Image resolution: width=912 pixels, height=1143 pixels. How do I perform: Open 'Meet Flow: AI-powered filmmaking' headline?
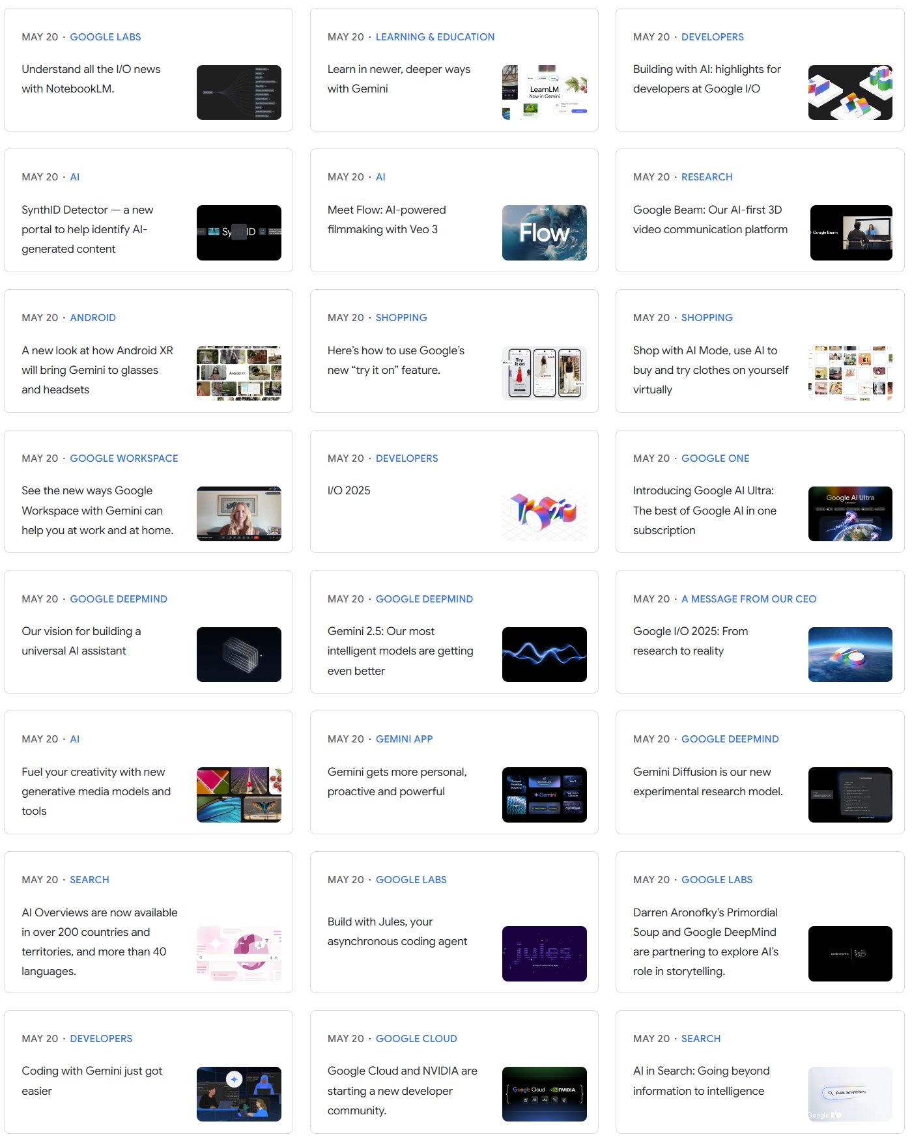click(387, 219)
